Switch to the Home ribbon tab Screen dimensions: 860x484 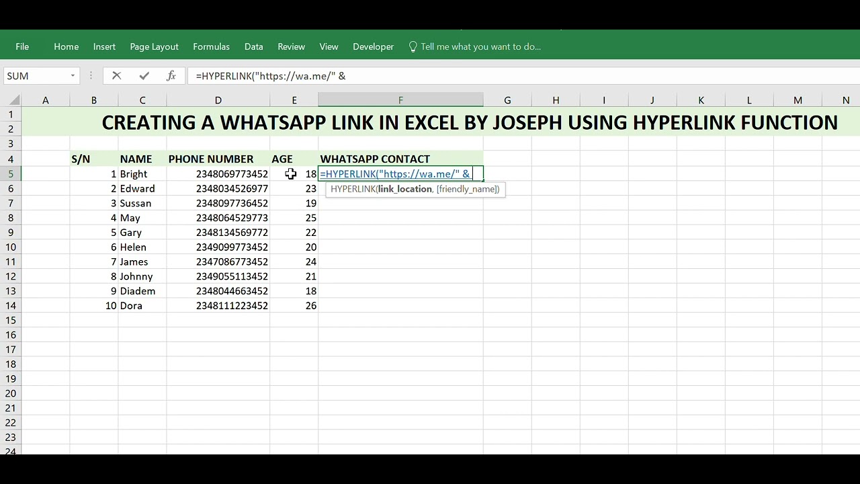(x=66, y=47)
